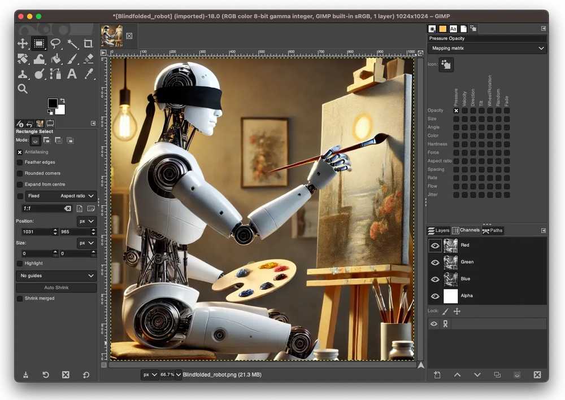Toggle Opacity Pressure mapping checkbox
The image size is (565, 400).
(456, 111)
